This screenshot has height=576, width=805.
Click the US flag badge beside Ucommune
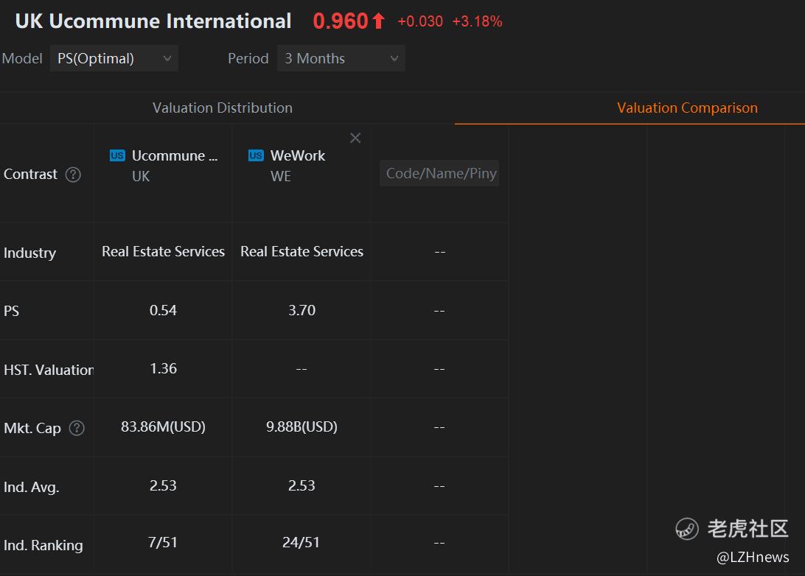coord(117,155)
